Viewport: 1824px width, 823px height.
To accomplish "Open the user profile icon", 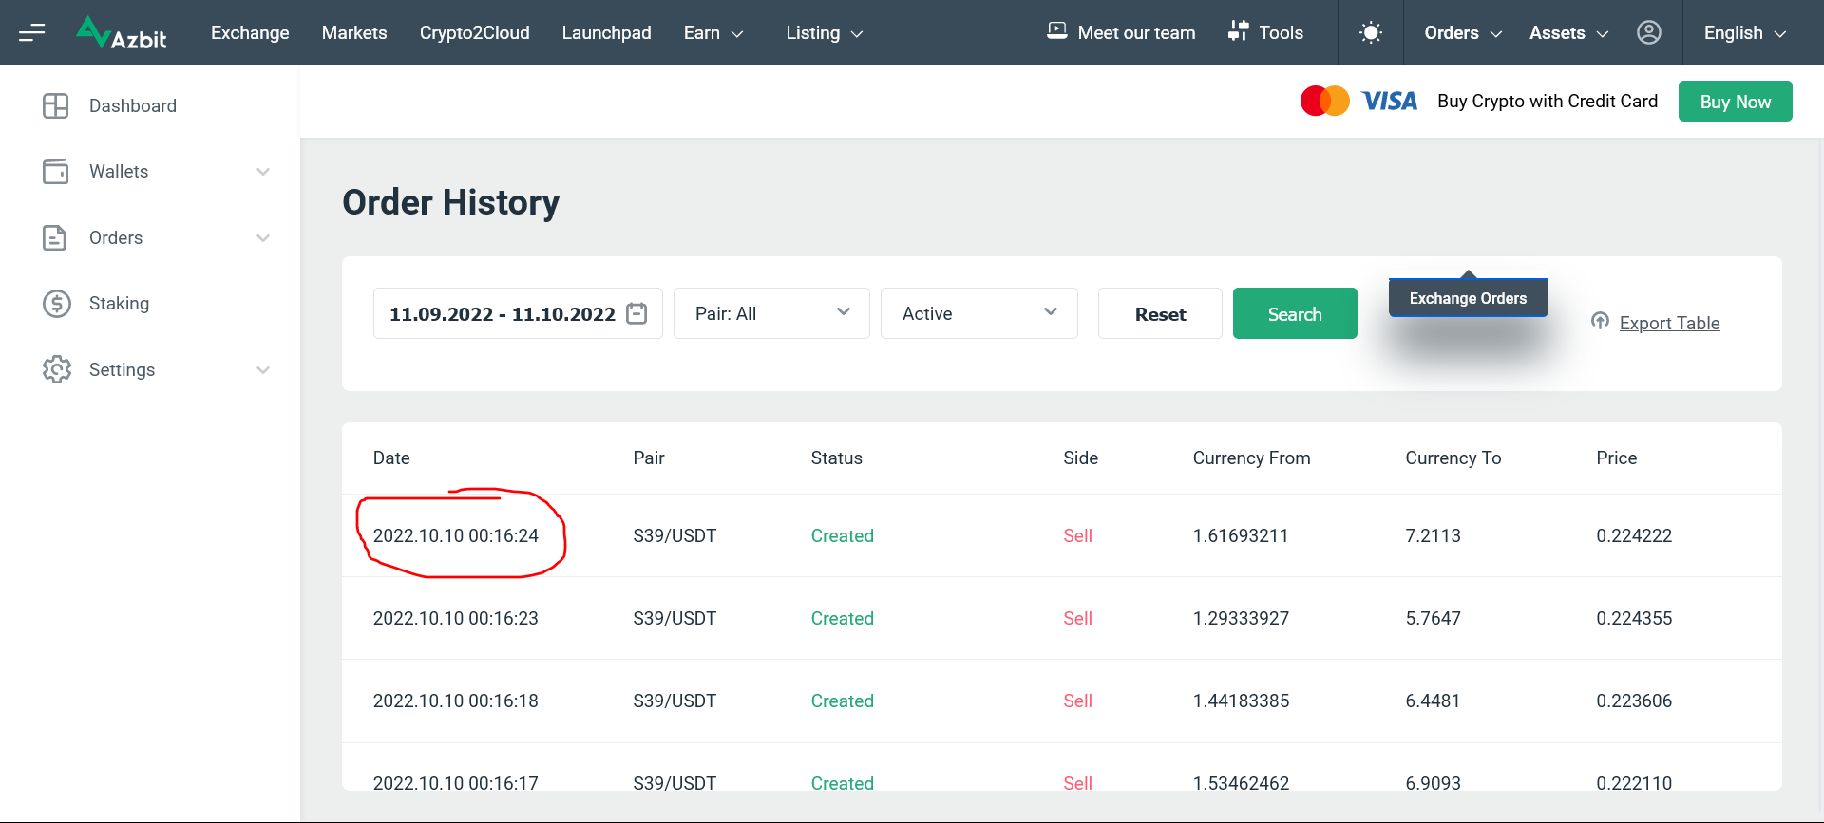I will point(1649,33).
